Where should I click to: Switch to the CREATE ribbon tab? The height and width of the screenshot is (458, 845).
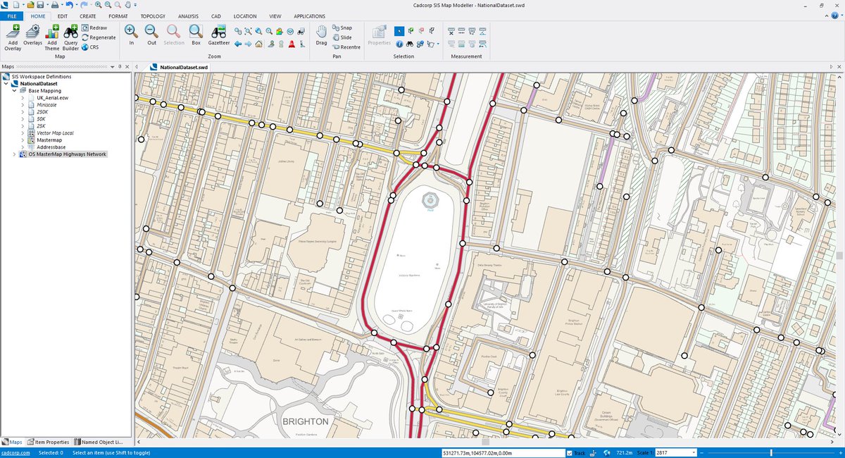click(88, 16)
